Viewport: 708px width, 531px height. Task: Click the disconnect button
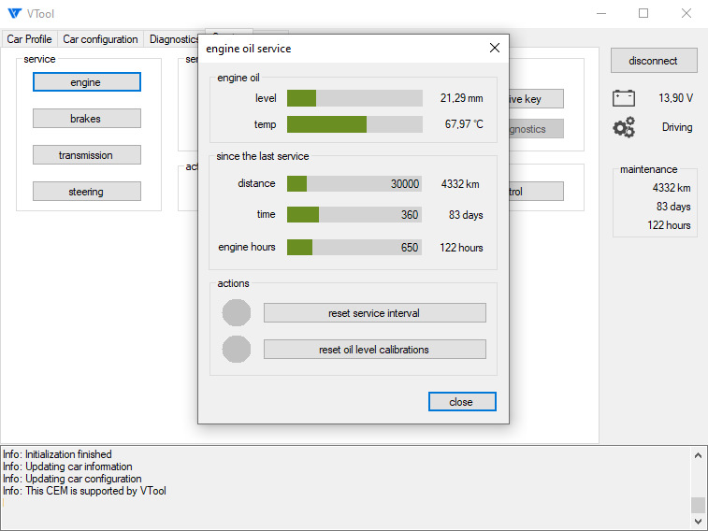coord(654,61)
